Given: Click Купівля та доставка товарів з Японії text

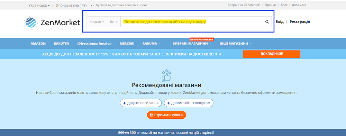Looking at the screenshot, I should coord(122,5).
